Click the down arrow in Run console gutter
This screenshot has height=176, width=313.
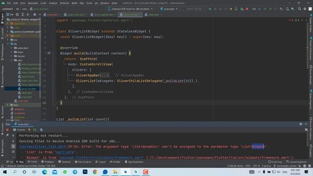coord(13,141)
